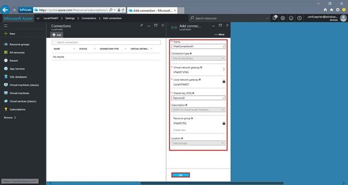Click the browser back arrow button
Image resolution: width=348 pixels, height=185 pixels.
point(5,10)
